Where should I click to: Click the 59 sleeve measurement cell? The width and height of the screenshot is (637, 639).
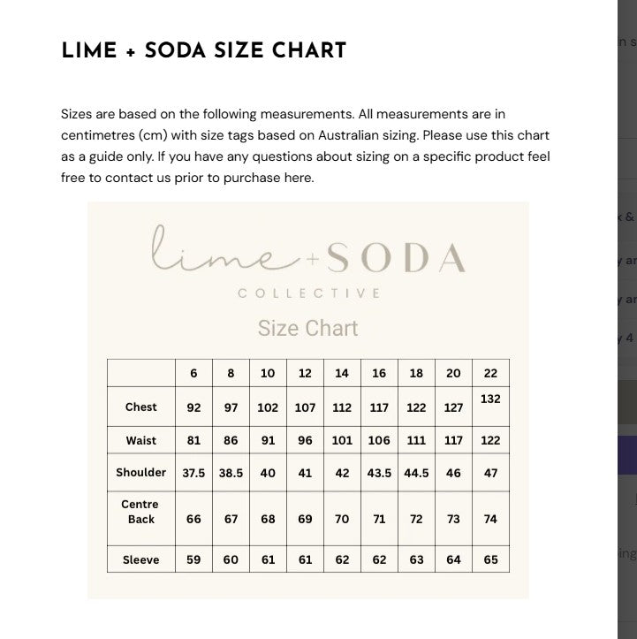click(x=193, y=559)
